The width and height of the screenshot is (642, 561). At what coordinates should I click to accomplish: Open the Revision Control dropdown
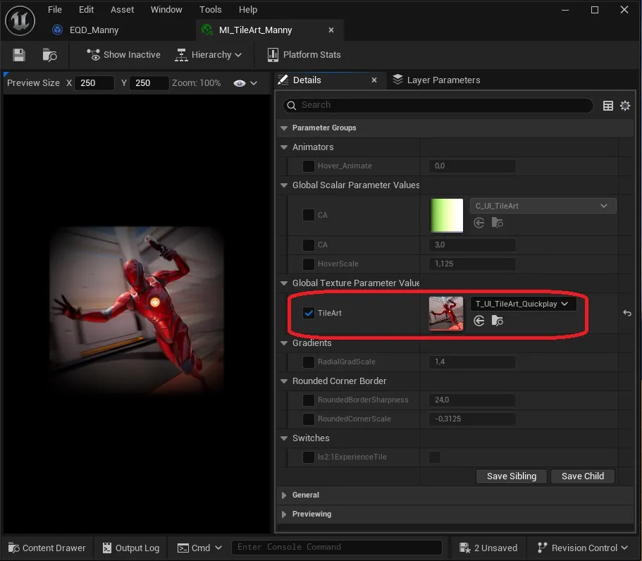tap(583, 548)
